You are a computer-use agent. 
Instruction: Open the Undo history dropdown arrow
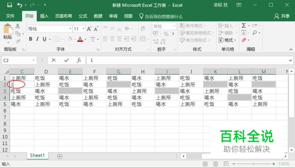pyautogui.click(x=26, y=5)
